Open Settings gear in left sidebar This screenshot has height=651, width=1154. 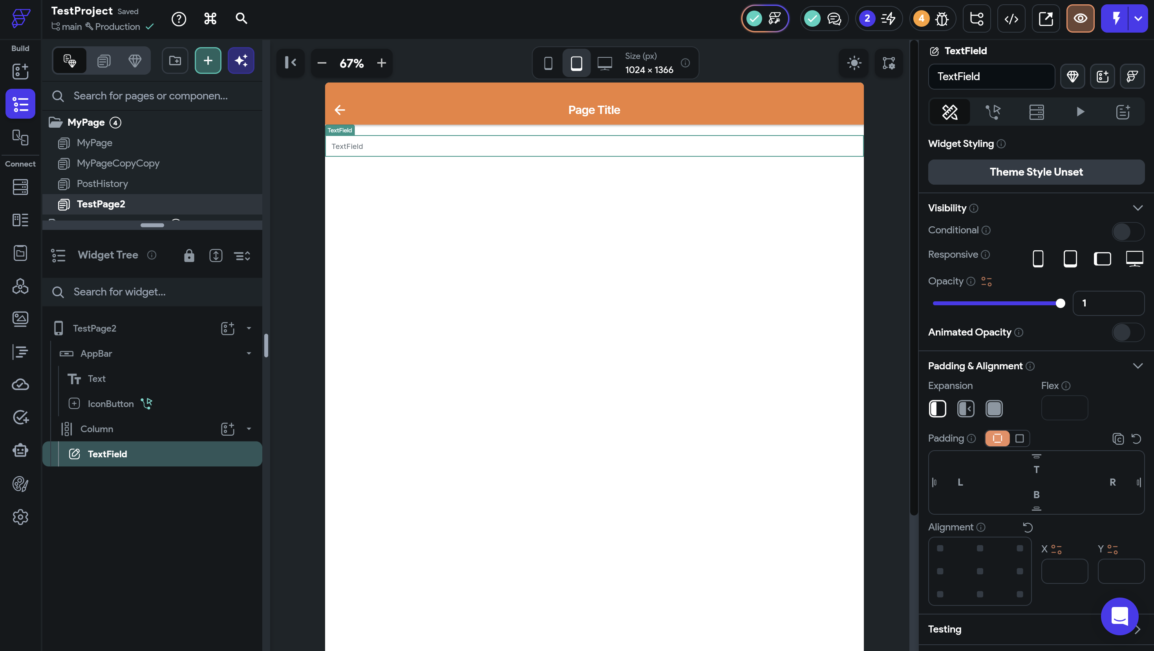20,517
